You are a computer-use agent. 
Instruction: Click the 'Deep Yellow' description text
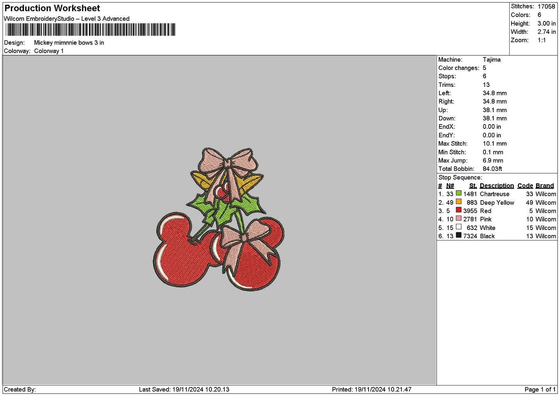(x=497, y=202)
